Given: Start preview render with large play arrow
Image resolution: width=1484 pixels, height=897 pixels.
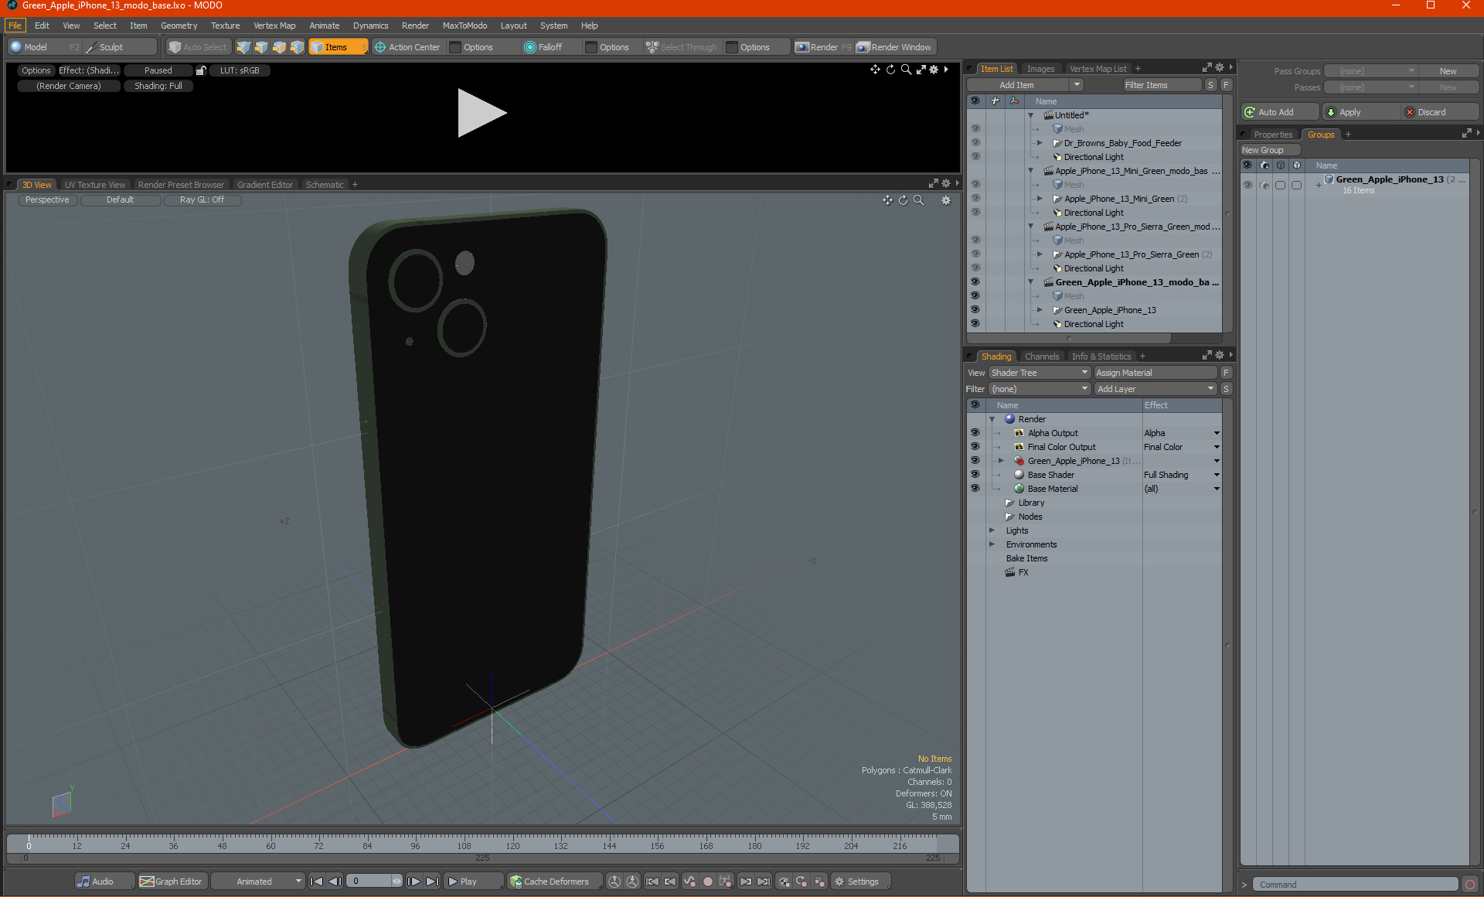Looking at the screenshot, I should (x=481, y=113).
